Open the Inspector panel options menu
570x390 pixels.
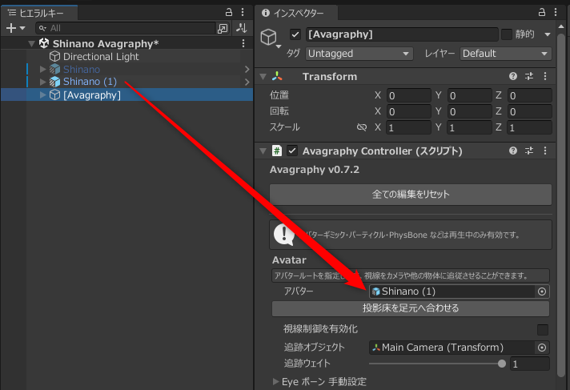(x=556, y=12)
